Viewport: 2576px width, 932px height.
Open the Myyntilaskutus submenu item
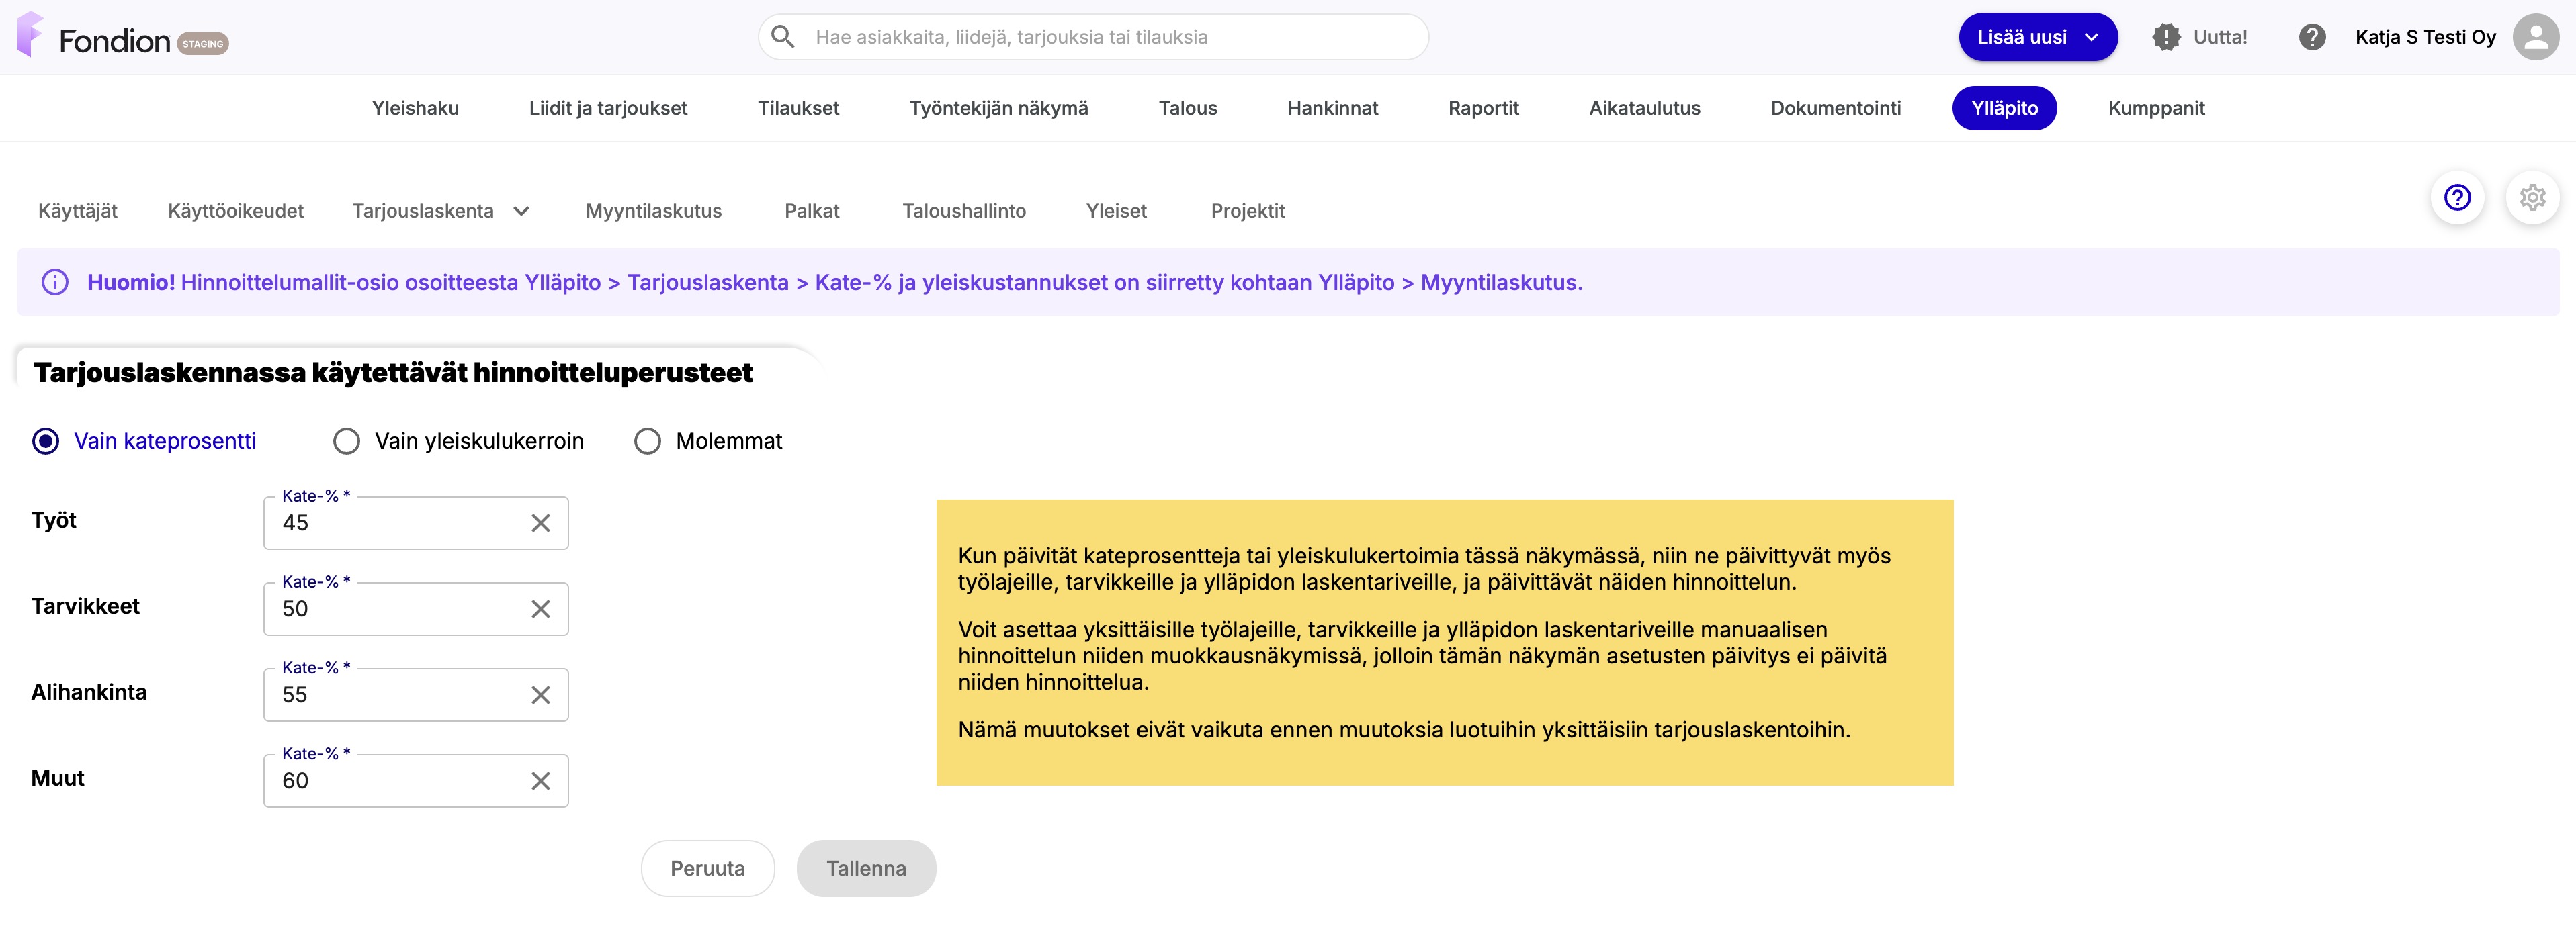click(x=653, y=211)
